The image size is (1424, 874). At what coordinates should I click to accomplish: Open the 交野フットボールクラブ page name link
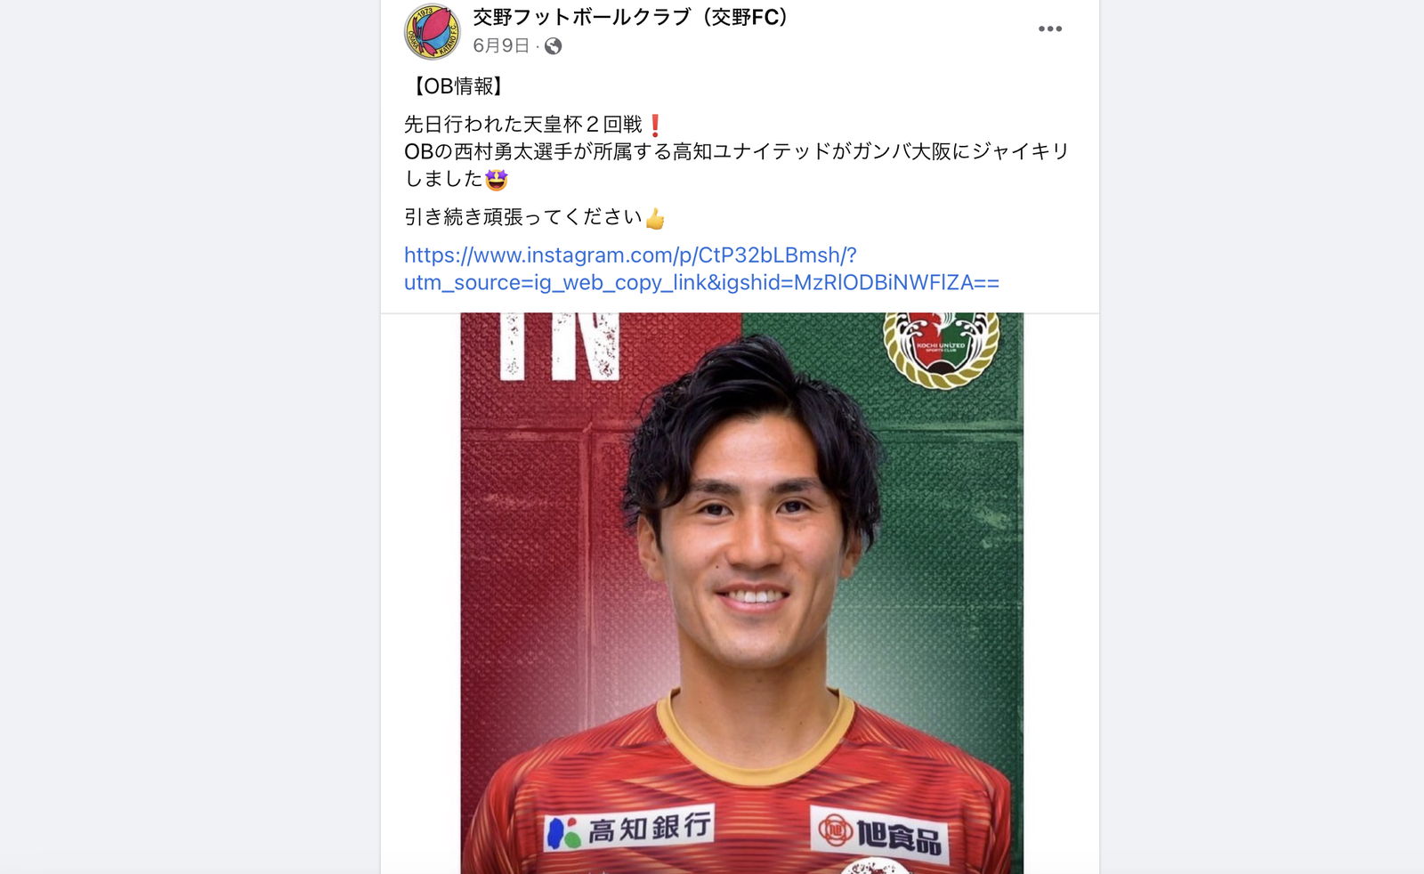coord(632,17)
